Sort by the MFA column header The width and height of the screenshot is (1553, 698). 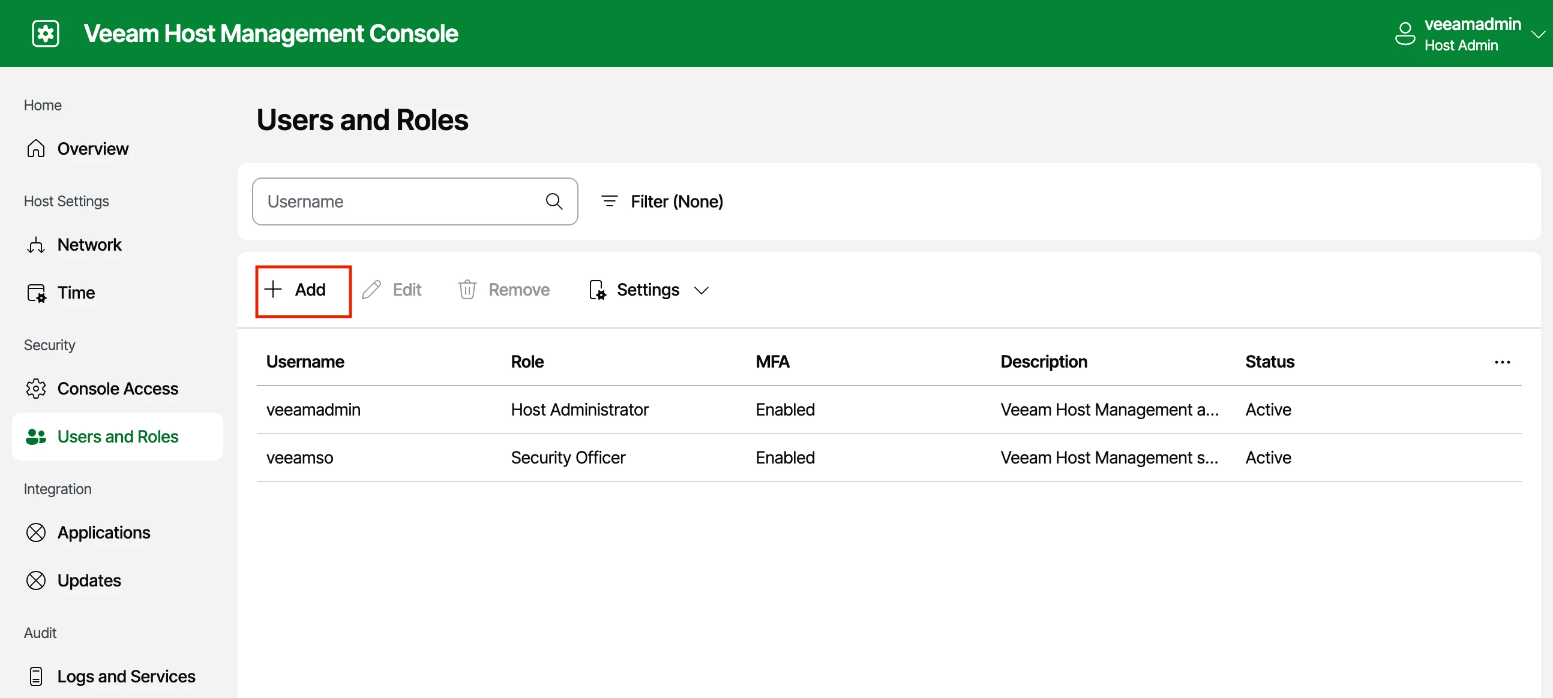point(772,362)
